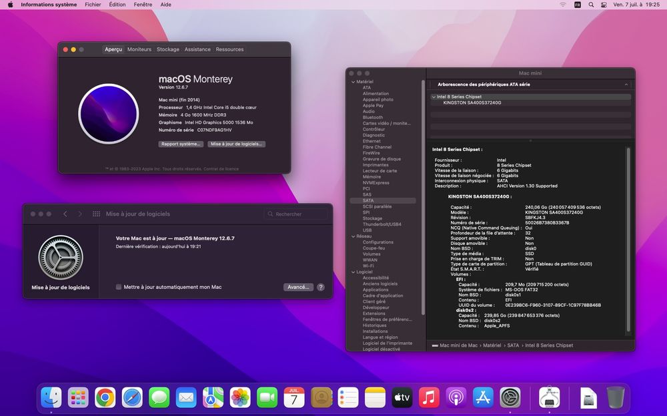Click the help question mark button

pos(321,287)
